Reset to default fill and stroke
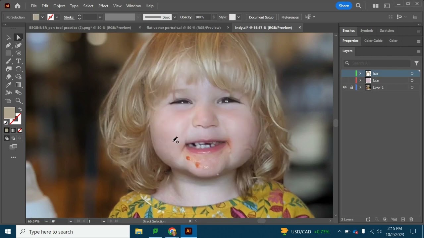 click(x=6, y=123)
